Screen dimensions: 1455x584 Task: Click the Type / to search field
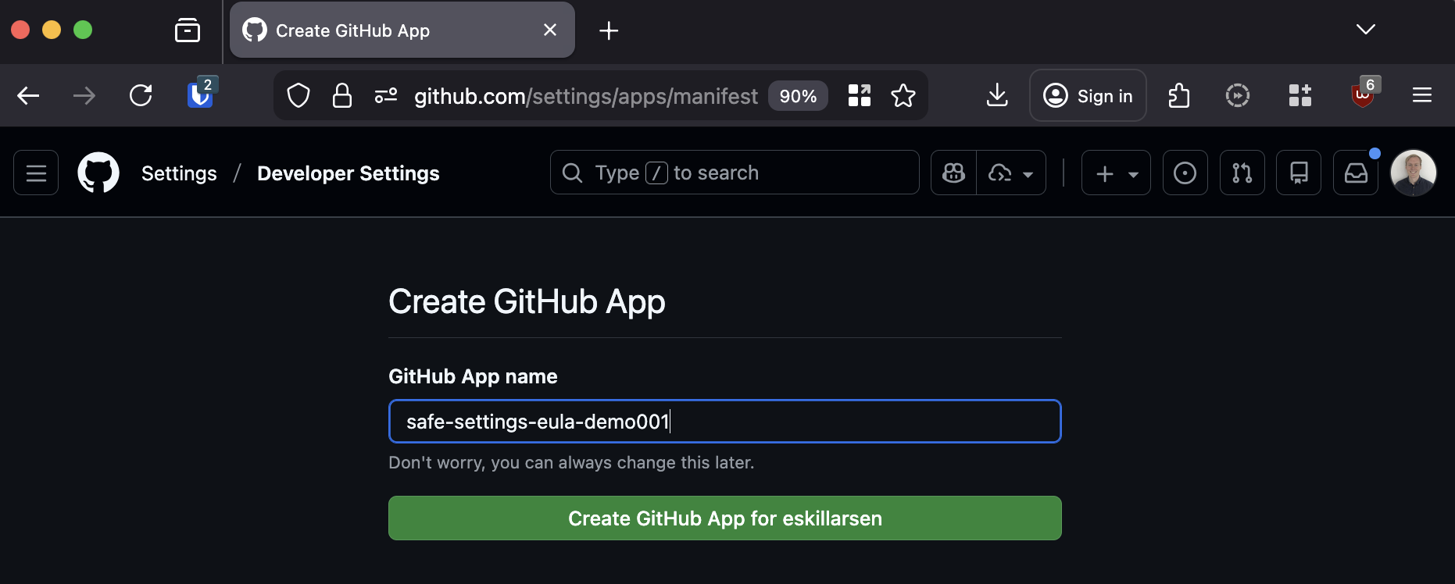735,173
